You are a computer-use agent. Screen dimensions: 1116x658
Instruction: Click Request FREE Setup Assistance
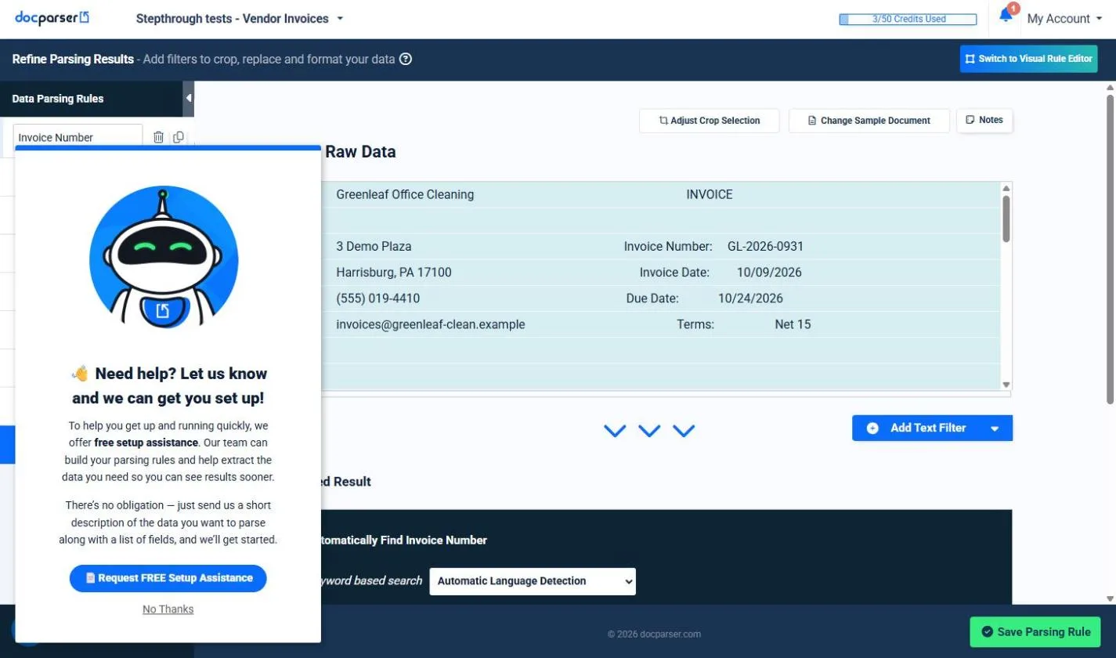[168, 578]
